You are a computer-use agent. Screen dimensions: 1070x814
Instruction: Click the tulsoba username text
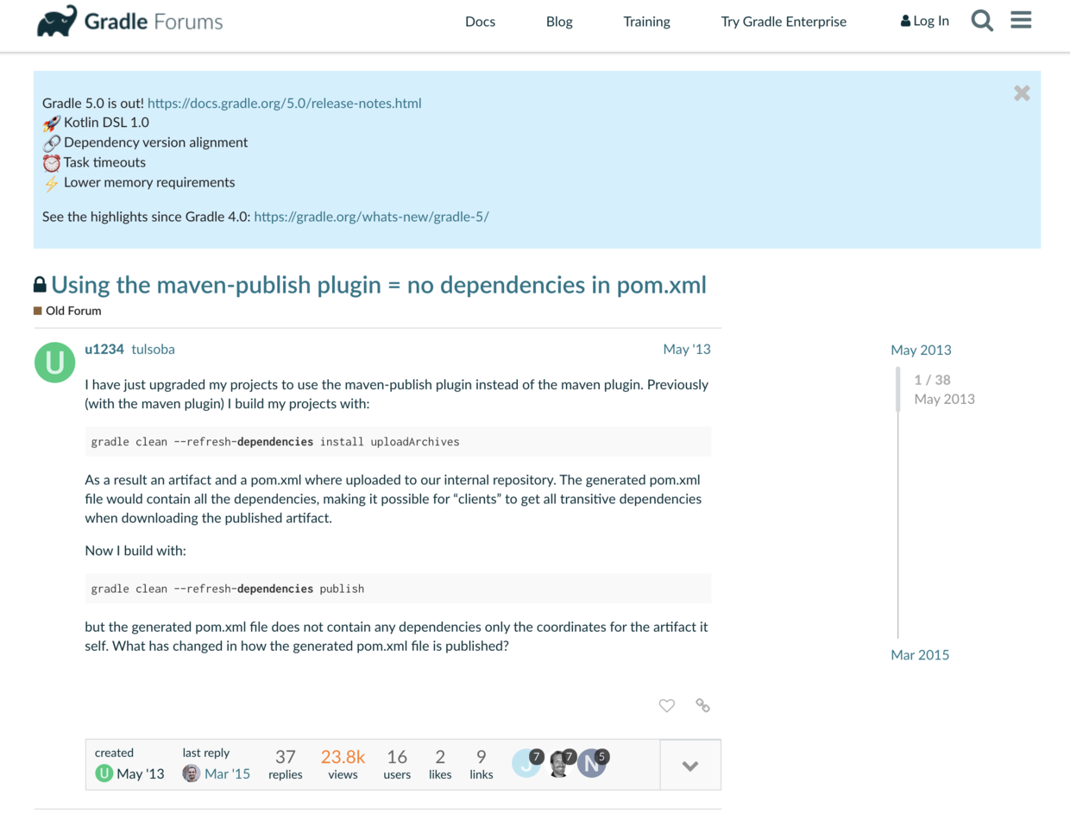tap(153, 350)
